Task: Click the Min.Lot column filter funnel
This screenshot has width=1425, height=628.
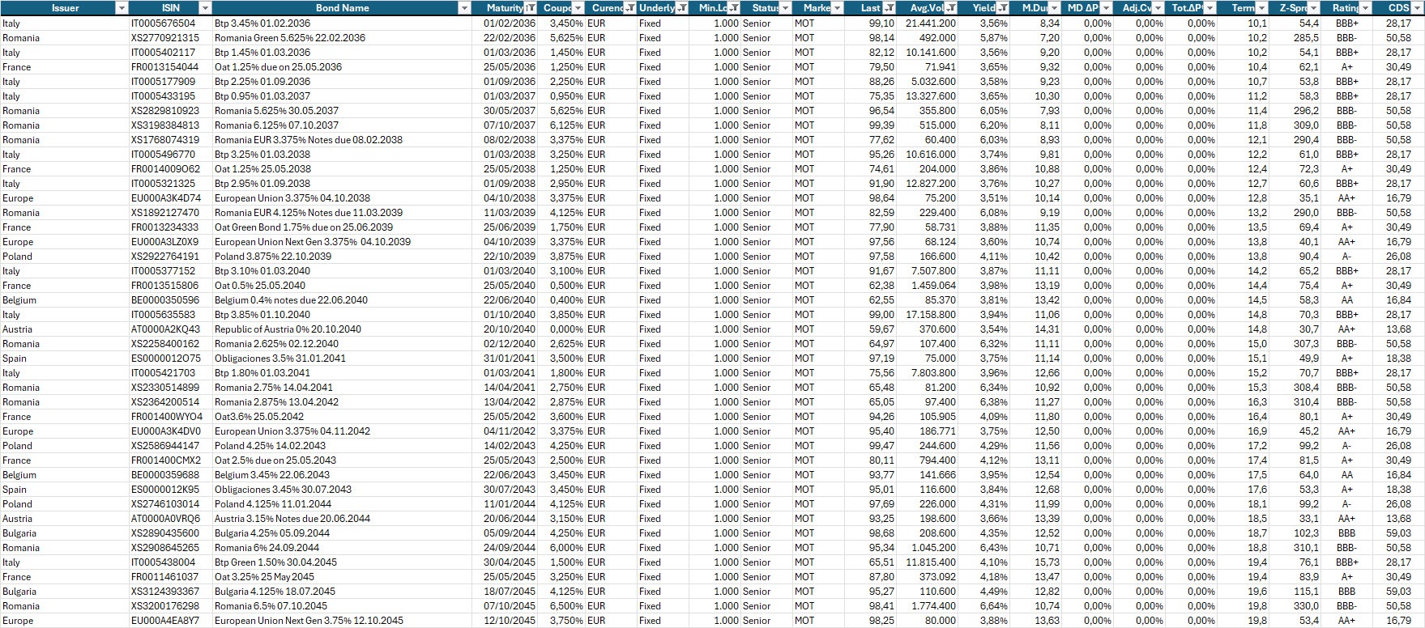Action: pyautogui.click(x=734, y=8)
